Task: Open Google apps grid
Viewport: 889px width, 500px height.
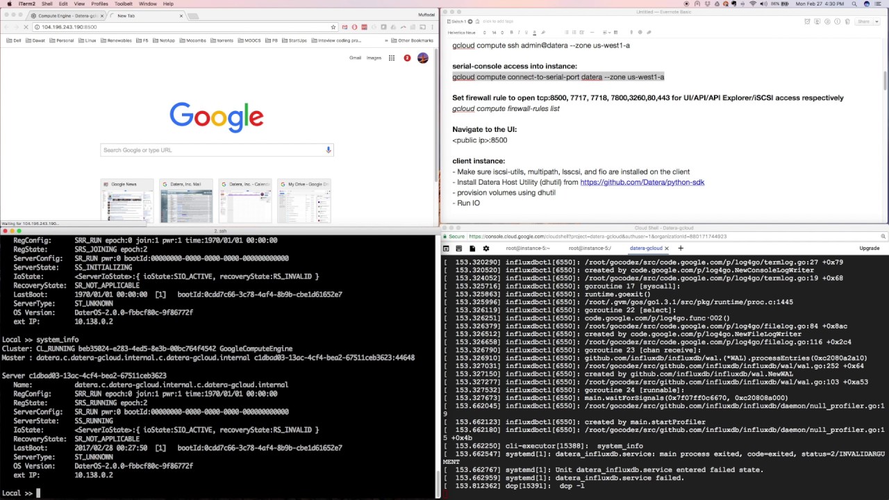Action: point(392,58)
